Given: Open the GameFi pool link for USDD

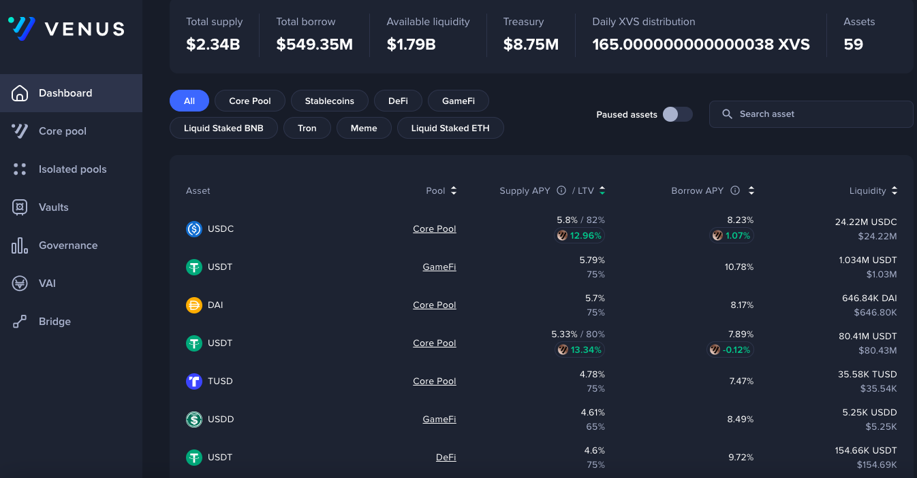Looking at the screenshot, I should 439,420.
